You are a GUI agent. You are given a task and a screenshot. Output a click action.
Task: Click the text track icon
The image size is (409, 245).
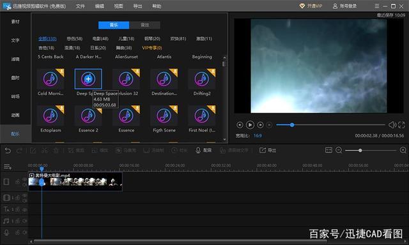point(6,209)
